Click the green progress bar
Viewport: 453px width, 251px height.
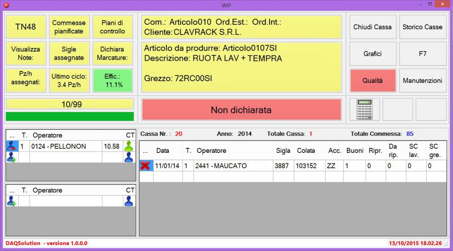70,116
